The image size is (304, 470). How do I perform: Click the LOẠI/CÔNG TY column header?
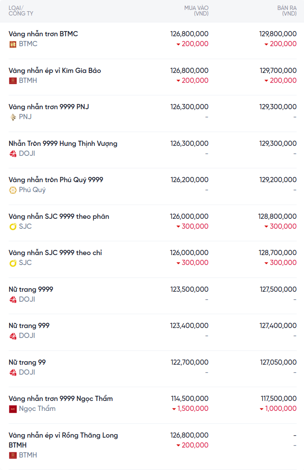pyautogui.click(x=21, y=11)
